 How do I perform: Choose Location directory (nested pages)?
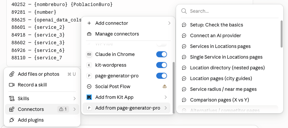coord(228,68)
